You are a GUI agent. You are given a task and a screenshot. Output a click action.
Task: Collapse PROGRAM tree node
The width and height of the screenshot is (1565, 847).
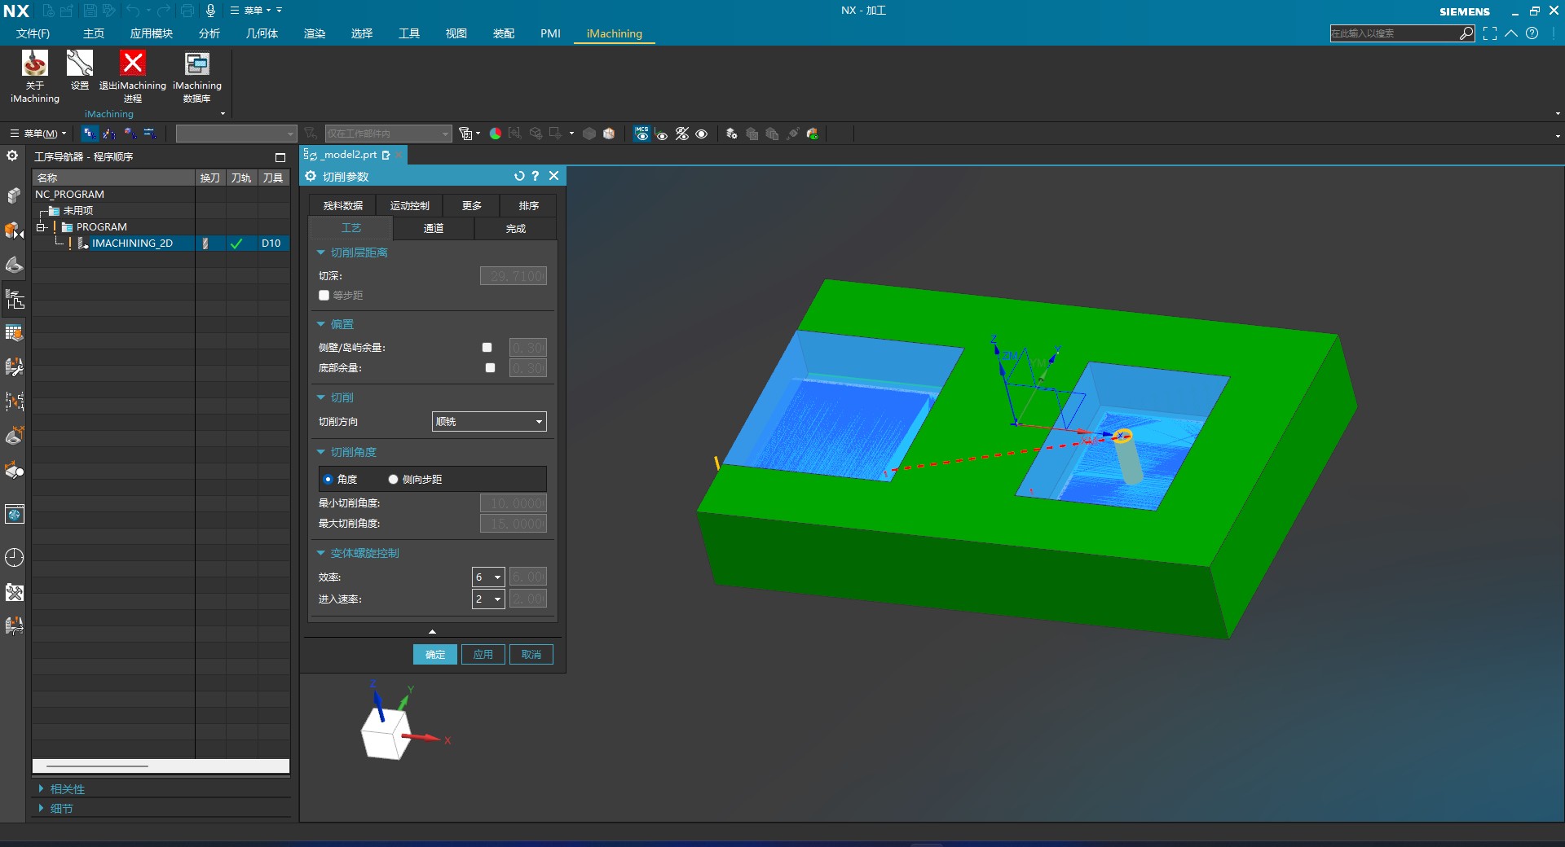coord(40,227)
